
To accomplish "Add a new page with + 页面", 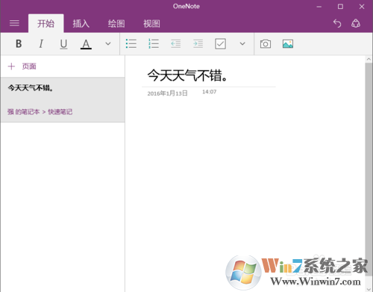I will coord(22,66).
